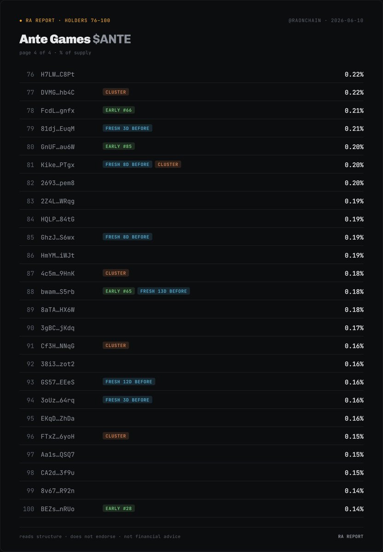Click the EARLY #85 badge
383x552 pixels.
pos(119,146)
